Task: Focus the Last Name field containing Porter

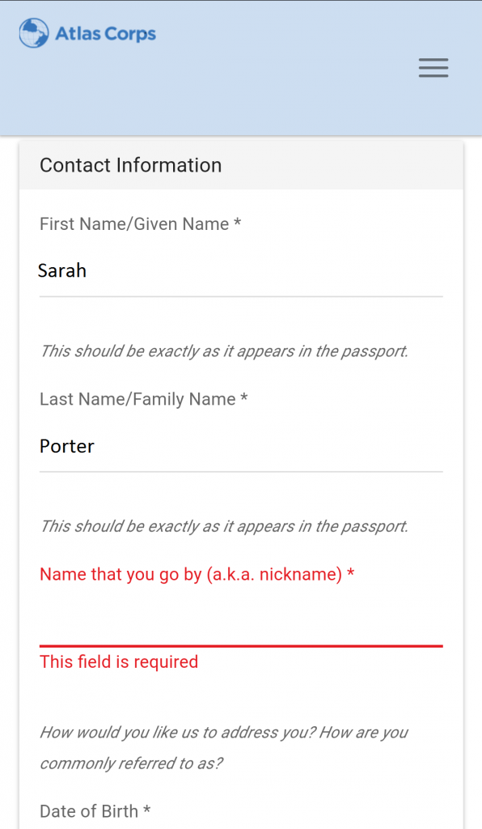Action: coord(241,446)
